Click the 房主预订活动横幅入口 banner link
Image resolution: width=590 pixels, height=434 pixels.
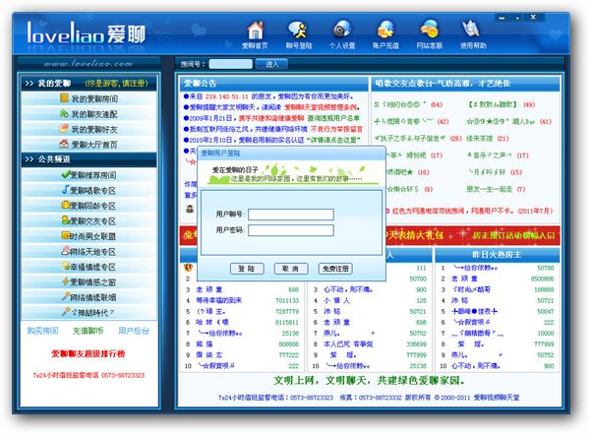coord(513,235)
